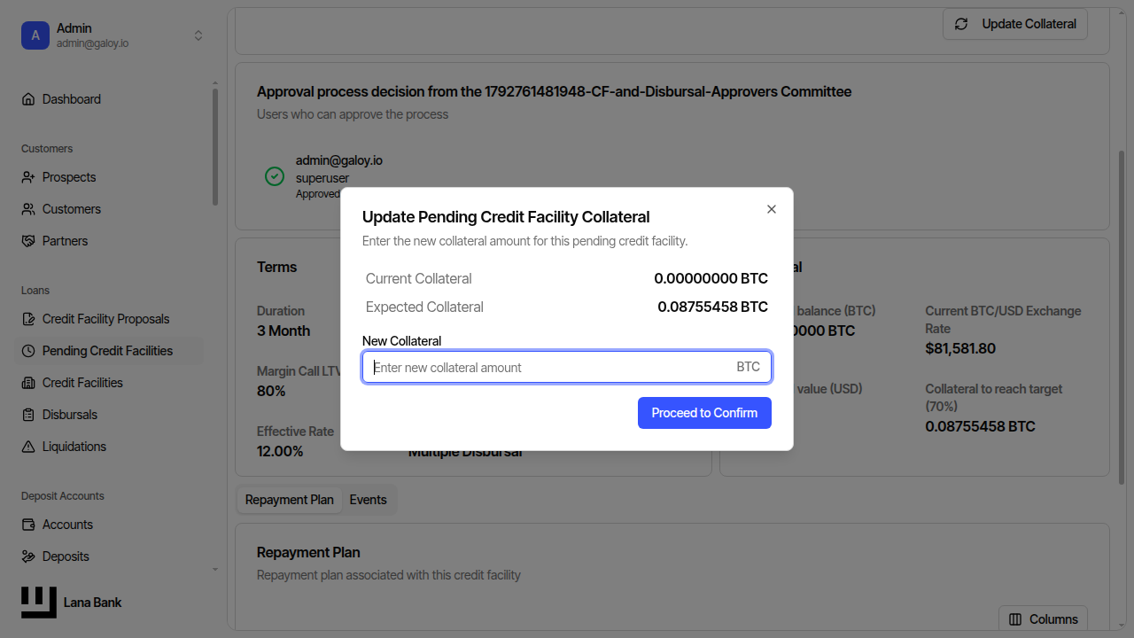The height and width of the screenshot is (638, 1134).
Task: Click the Customers people icon
Action: point(28,209)
